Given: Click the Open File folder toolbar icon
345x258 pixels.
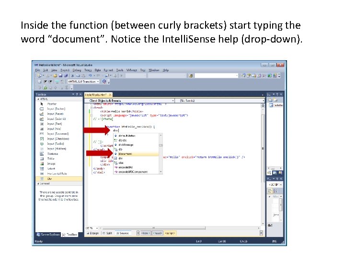Looking at the screenshot, I should pos(55,75).
